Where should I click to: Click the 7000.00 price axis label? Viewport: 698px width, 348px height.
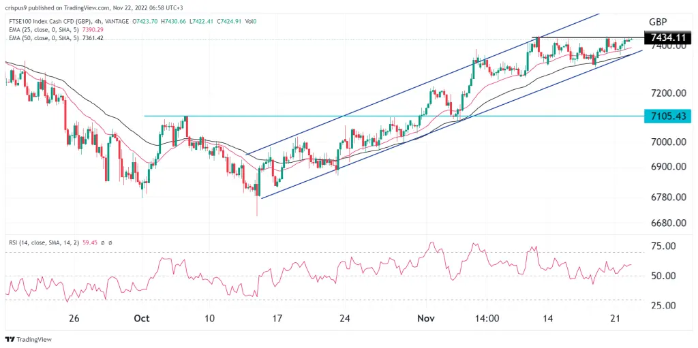667,142
